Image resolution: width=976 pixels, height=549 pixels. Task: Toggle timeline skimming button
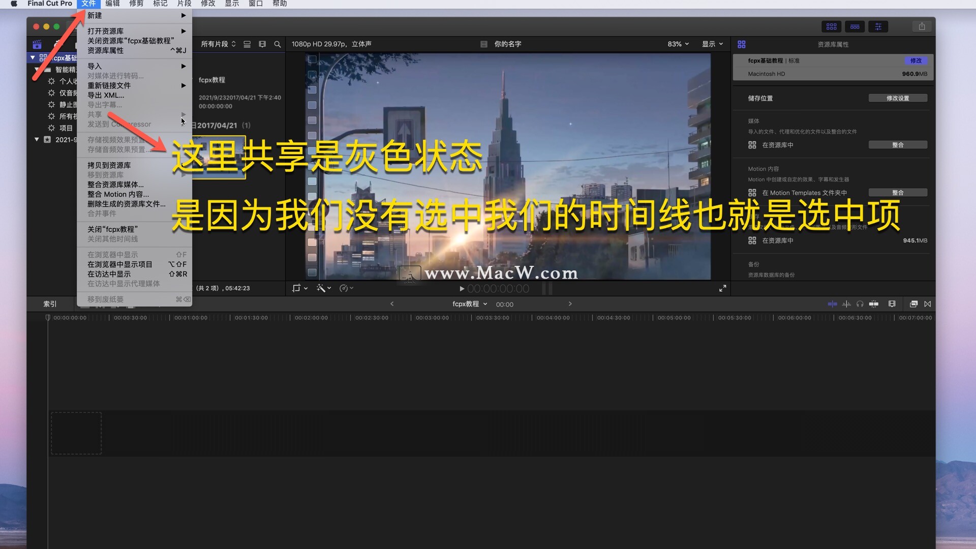(x=832, y=304)
